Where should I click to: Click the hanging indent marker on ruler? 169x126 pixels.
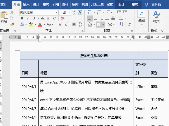click(x=40, y=38)
